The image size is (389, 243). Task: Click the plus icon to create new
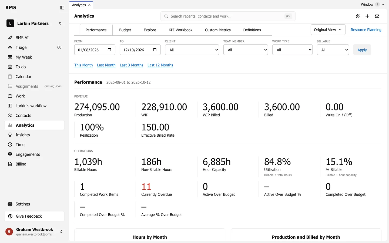point(367,16)
